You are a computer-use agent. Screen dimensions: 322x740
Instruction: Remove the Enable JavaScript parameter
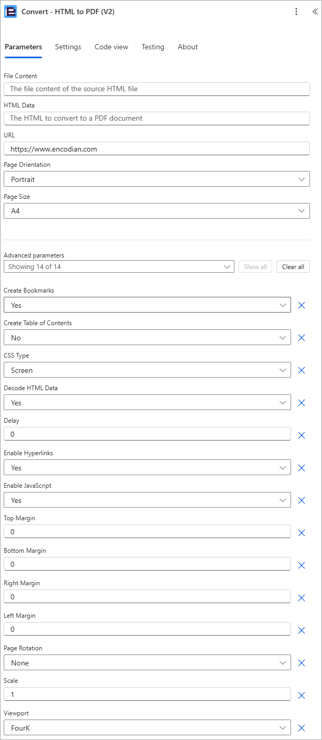302,500
